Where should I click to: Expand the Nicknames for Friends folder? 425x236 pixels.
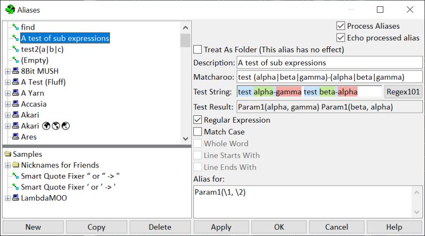coord(7,165)
